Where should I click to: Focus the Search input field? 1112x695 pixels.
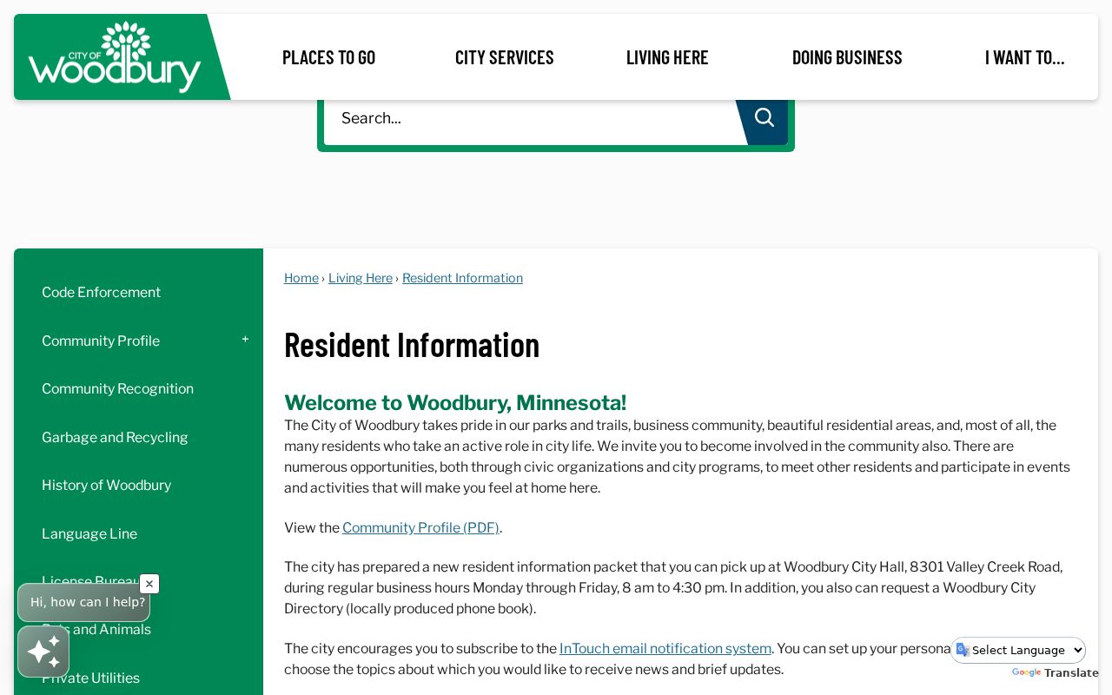(530, 118)
